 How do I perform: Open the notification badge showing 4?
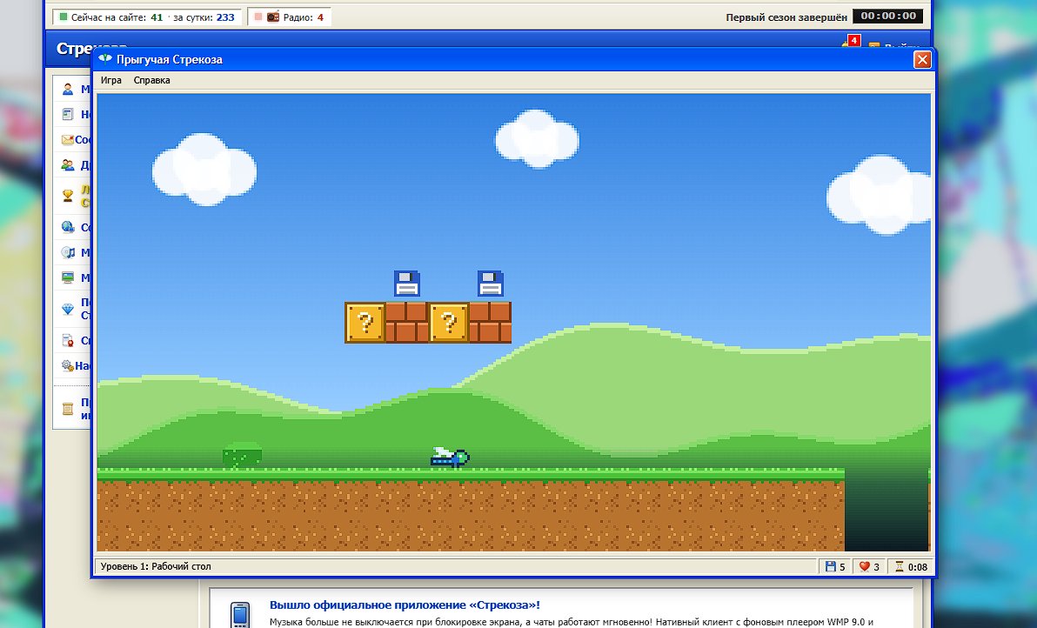point(853,40)
